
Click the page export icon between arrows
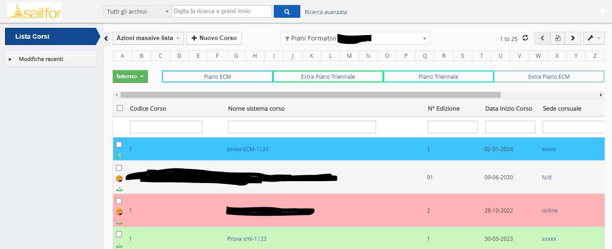(x=558, y=38)
